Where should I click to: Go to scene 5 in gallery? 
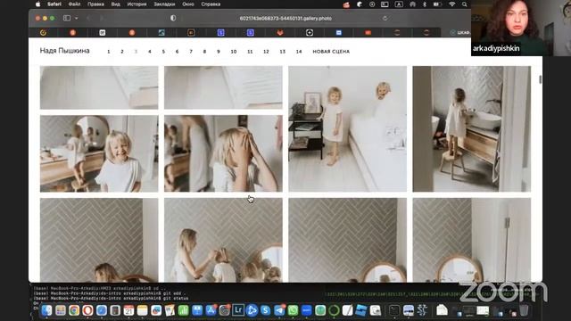tap(163, 52)
